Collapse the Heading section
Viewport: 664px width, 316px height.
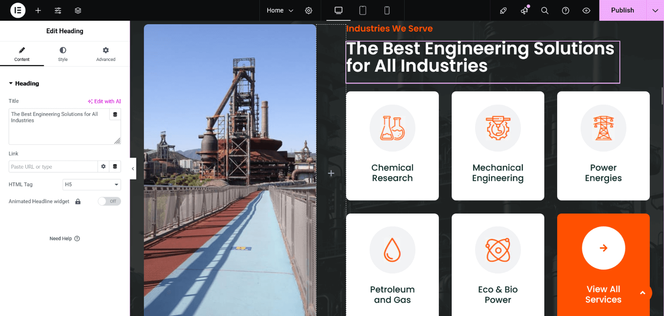24,83
